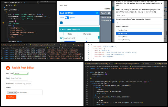Click the "missingBothHoursAndSummary" enum value
This screenshot has height=107, width=168.
click(23, 32)
